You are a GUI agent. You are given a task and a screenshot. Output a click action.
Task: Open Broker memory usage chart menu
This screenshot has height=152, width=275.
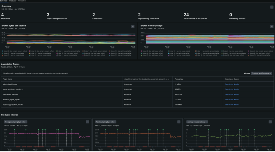pos(272,27)
